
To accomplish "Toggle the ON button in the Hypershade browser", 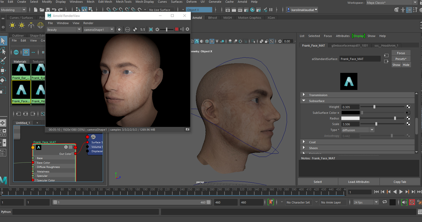I will click(16, 52).
